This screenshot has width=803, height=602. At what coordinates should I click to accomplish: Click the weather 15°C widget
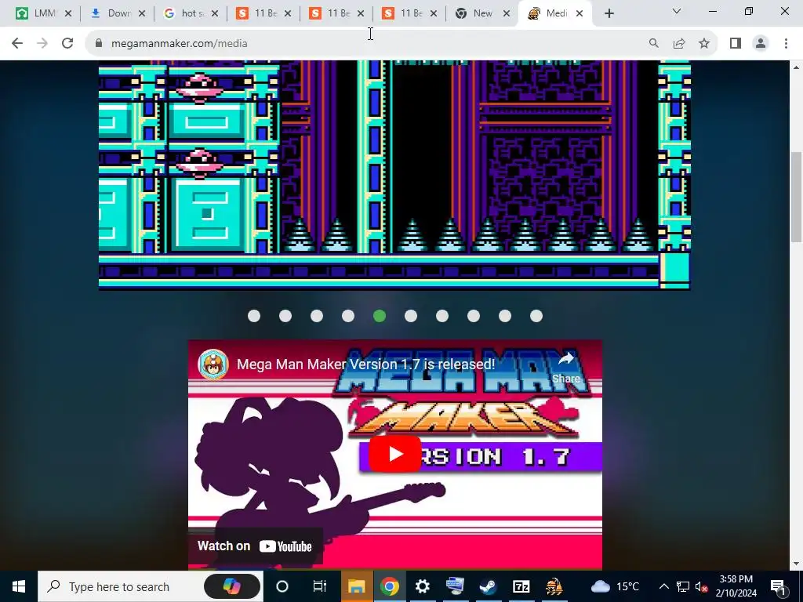(615, 586)
